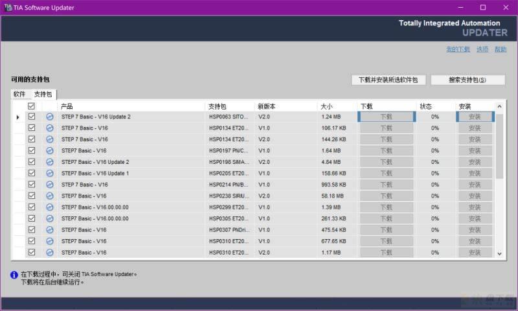Screen dimensions: 518x311
Task: Click update icon for HSP0307 PNDri row
Action: (50, 230)
